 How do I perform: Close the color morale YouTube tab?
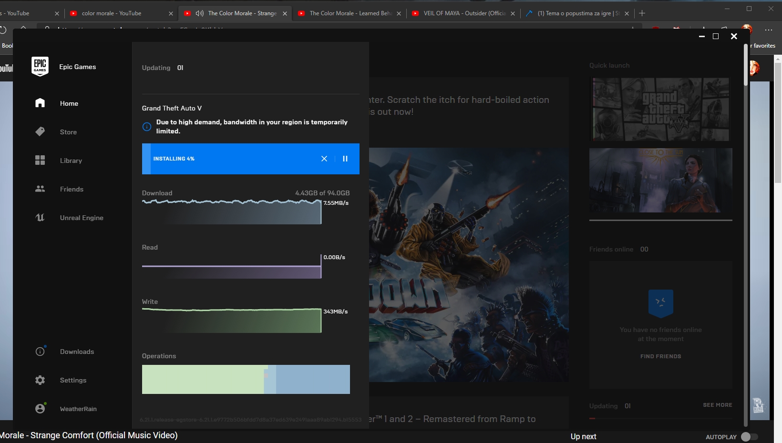[x=171, y=13]
